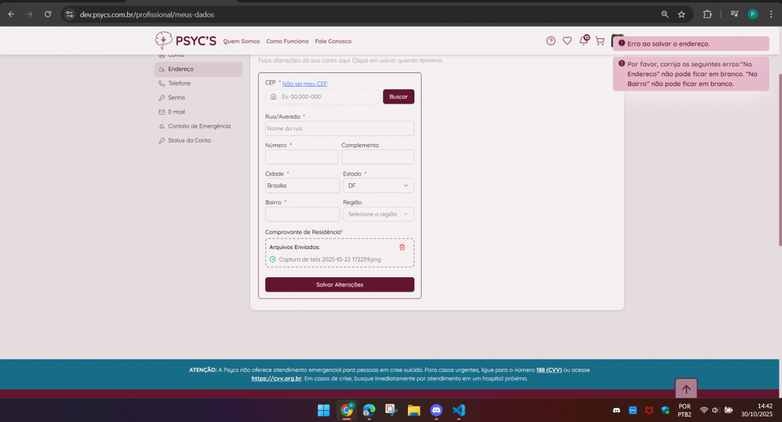Open favorites heart icon in header
This screenshot has width=782, height=422.
pyautogui.click(x=567, y=40)
